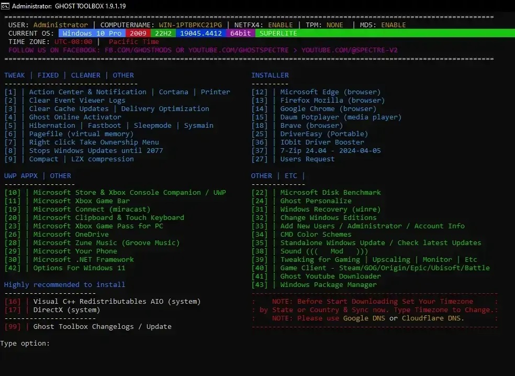Select DirectX (system) entry

coord(66,310)
